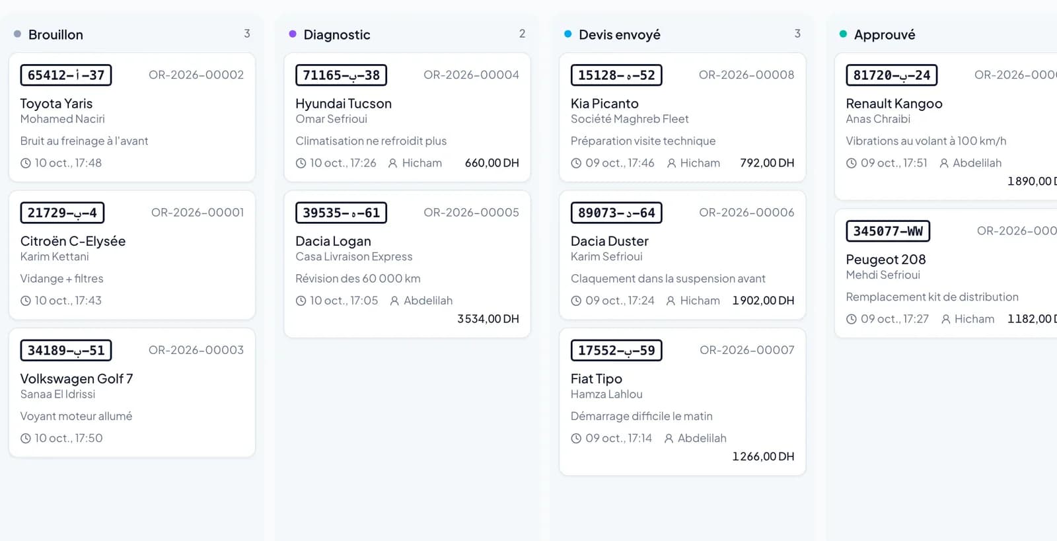Click the blue dot beside Devis envoyé
The width and height of the screenshot is (1057, 541).
click(x=567, y=34)
